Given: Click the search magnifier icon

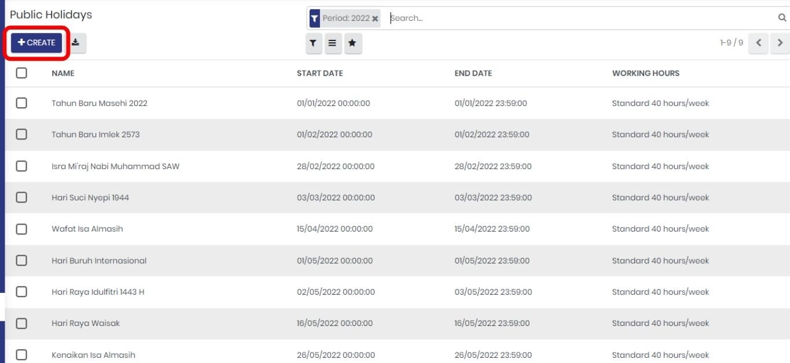Looking at the screenshot, I should click(782, 18).
